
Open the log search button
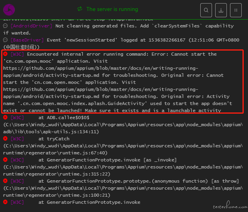coord(206,10)
